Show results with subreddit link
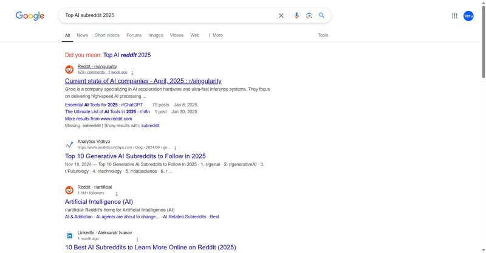Screen dimensions: 486x253 150,126
